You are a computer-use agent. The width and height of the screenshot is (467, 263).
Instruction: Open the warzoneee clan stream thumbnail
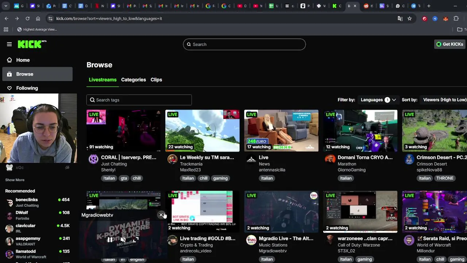(x=360, y=212)
